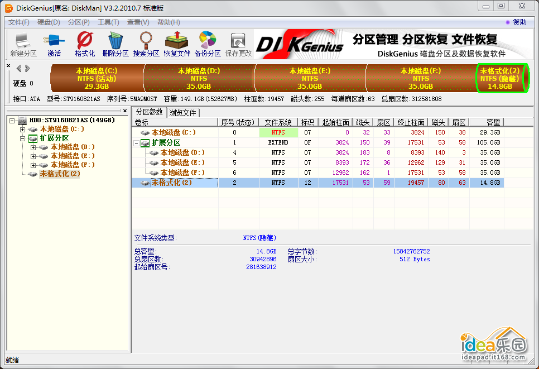Click the 恢复文件 toolbar icon
Viewport: 539px width, 369px height.
coord(177,44)
